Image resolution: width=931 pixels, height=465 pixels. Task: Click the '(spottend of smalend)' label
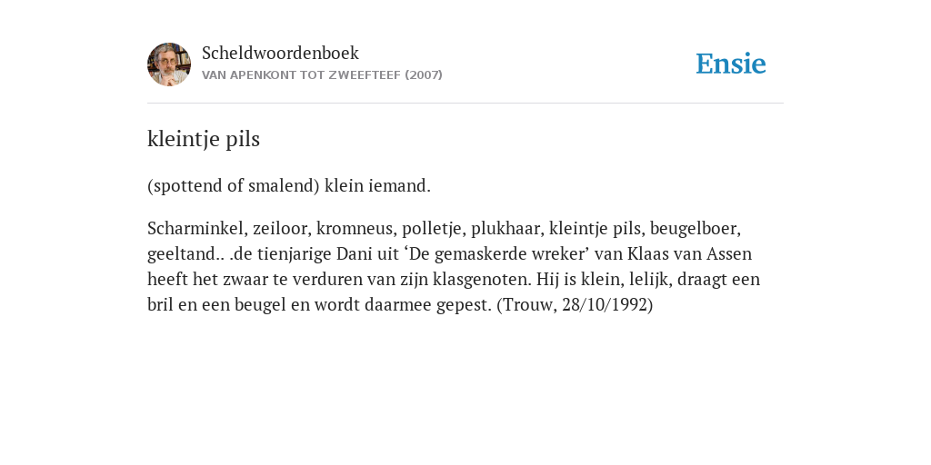point(234,186)
